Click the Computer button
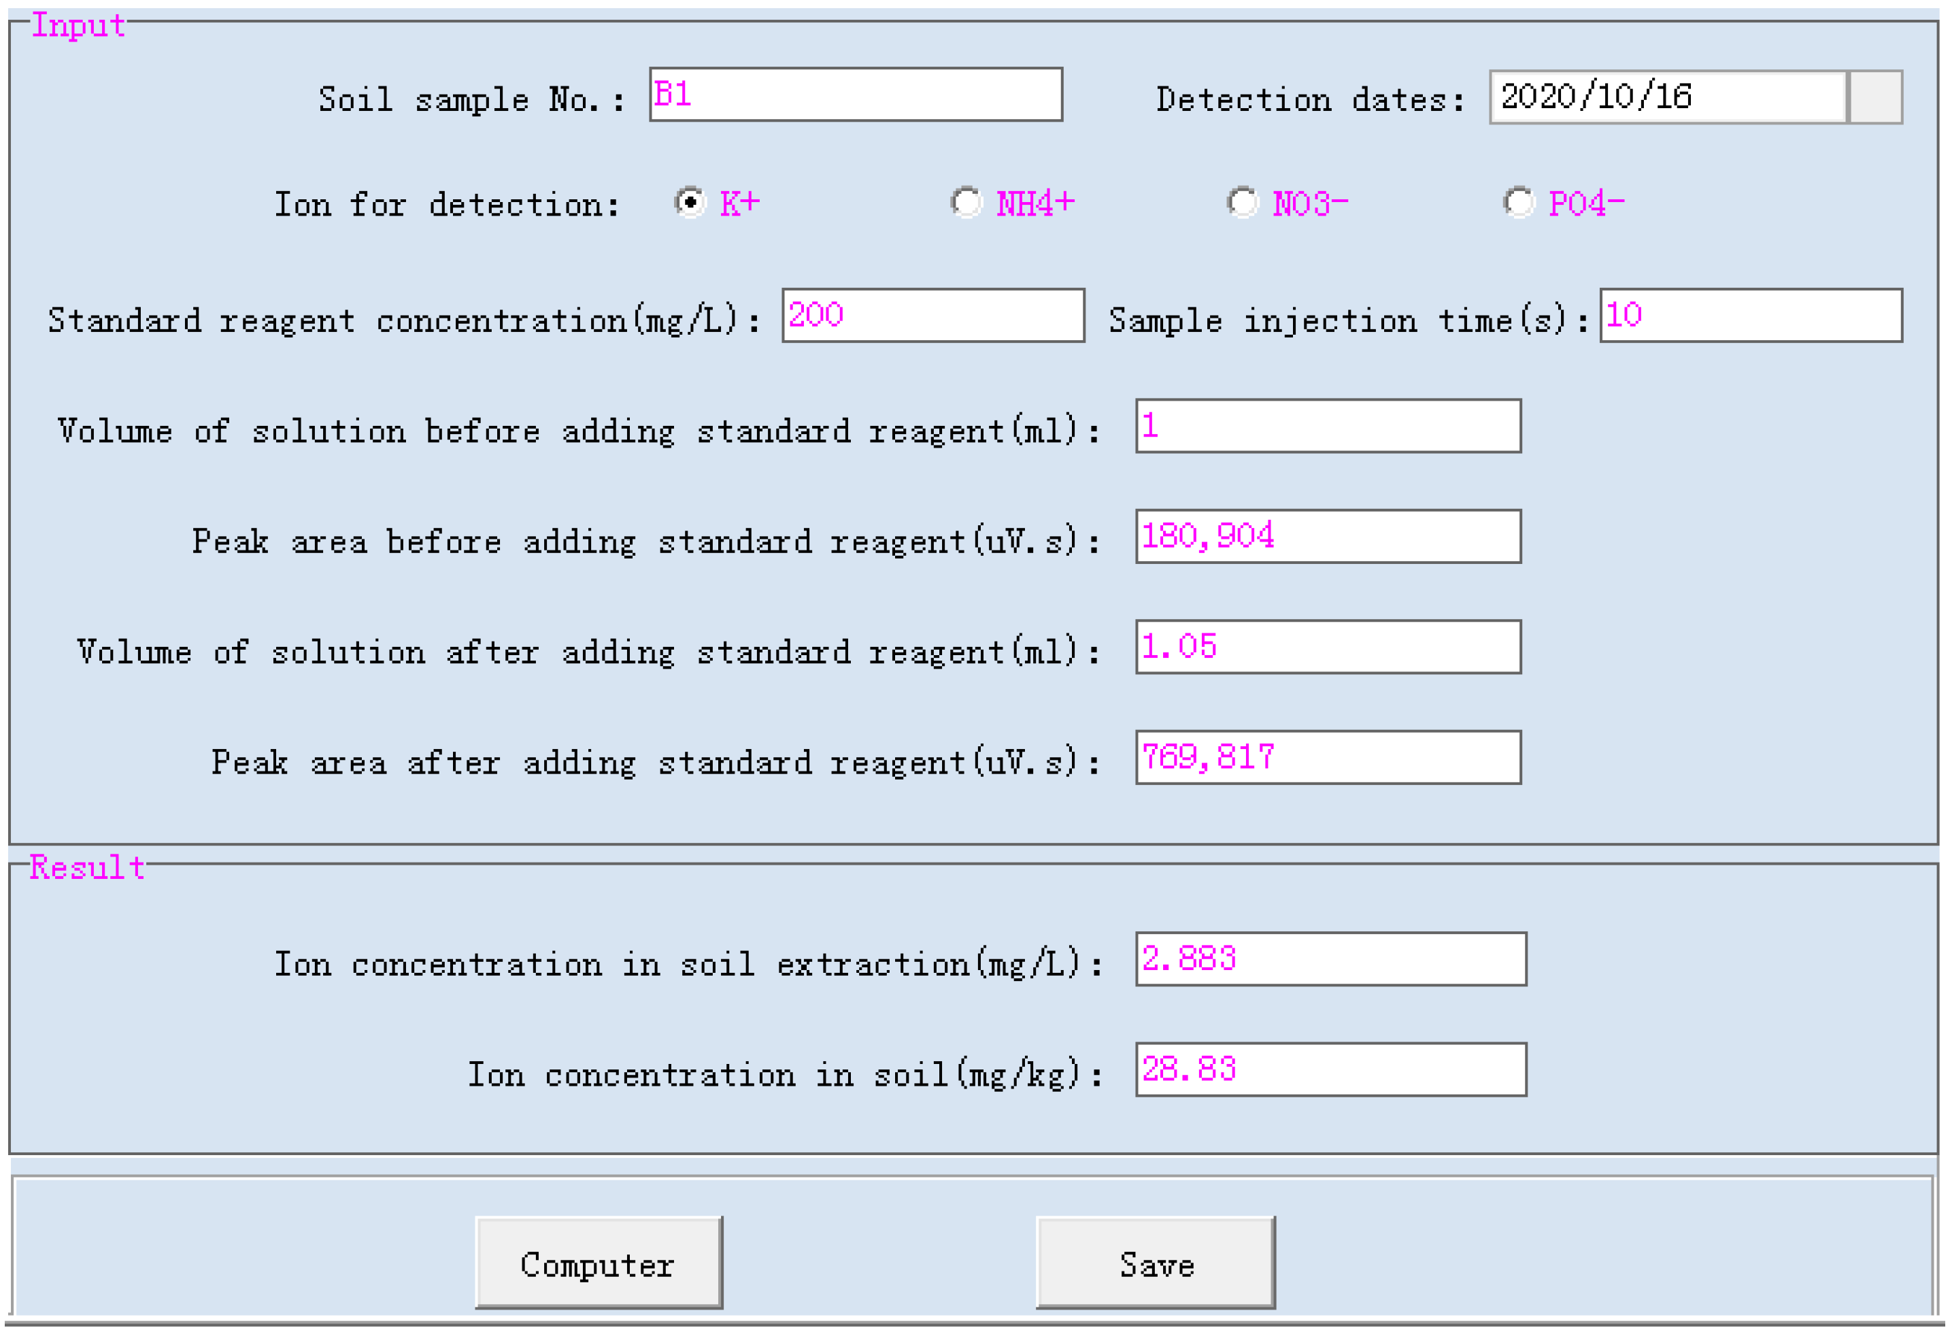 (599, 1263)
